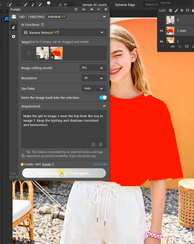Click the brush angle value field

point(69,5)
